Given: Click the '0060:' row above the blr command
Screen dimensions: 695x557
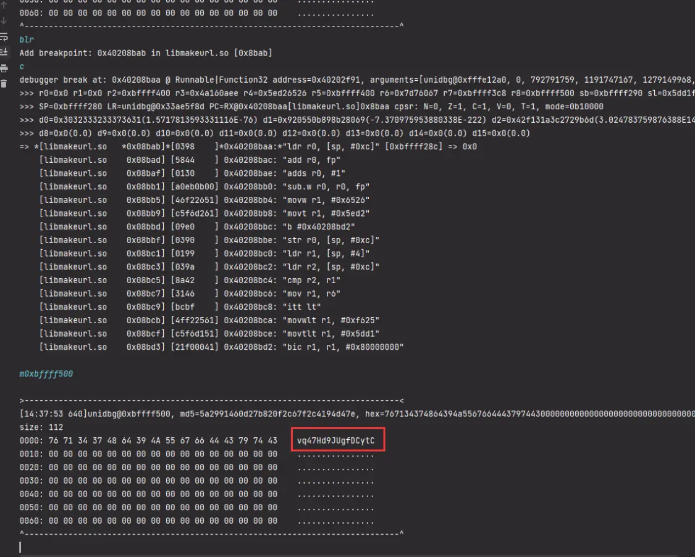Looking at the screenshot, I should (197, 14).
